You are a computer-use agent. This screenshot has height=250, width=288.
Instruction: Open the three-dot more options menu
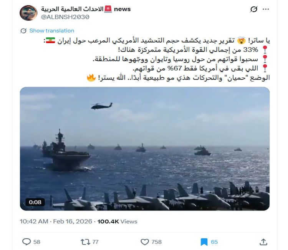[266, 9]
